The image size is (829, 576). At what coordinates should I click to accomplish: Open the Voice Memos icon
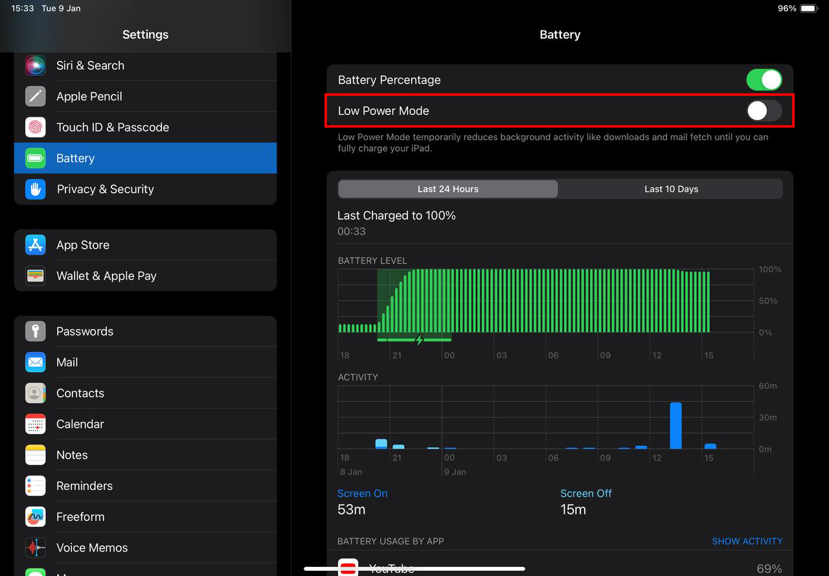(x=36, y=548)
